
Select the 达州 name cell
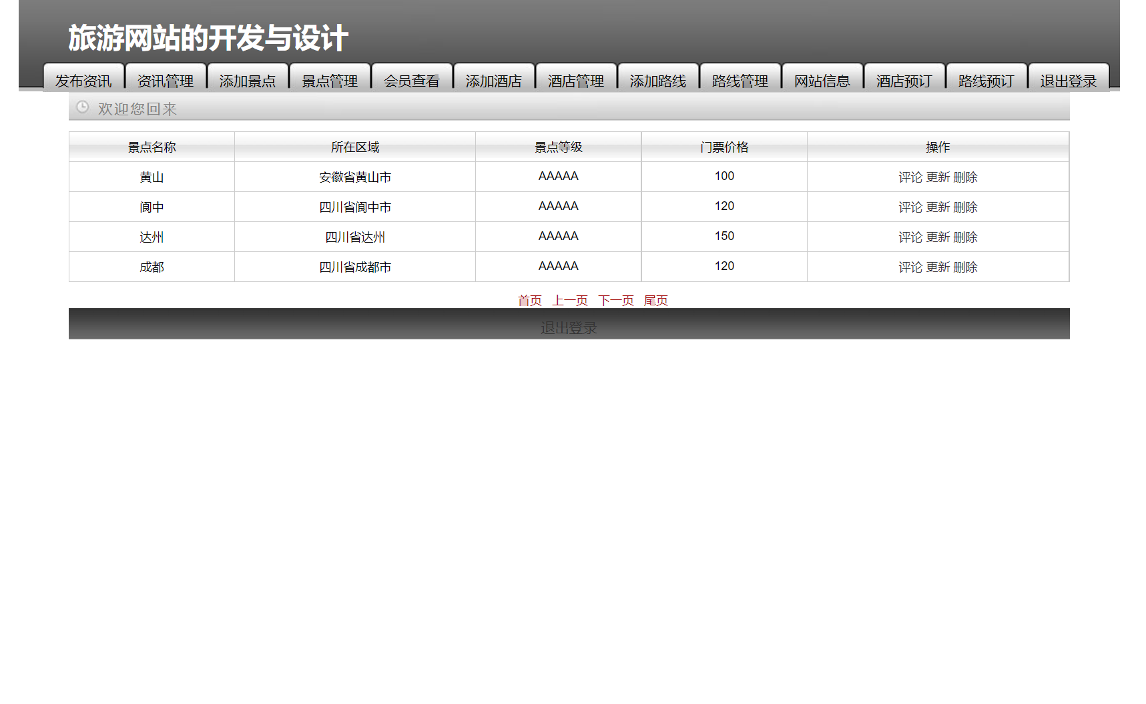[152, 237]
